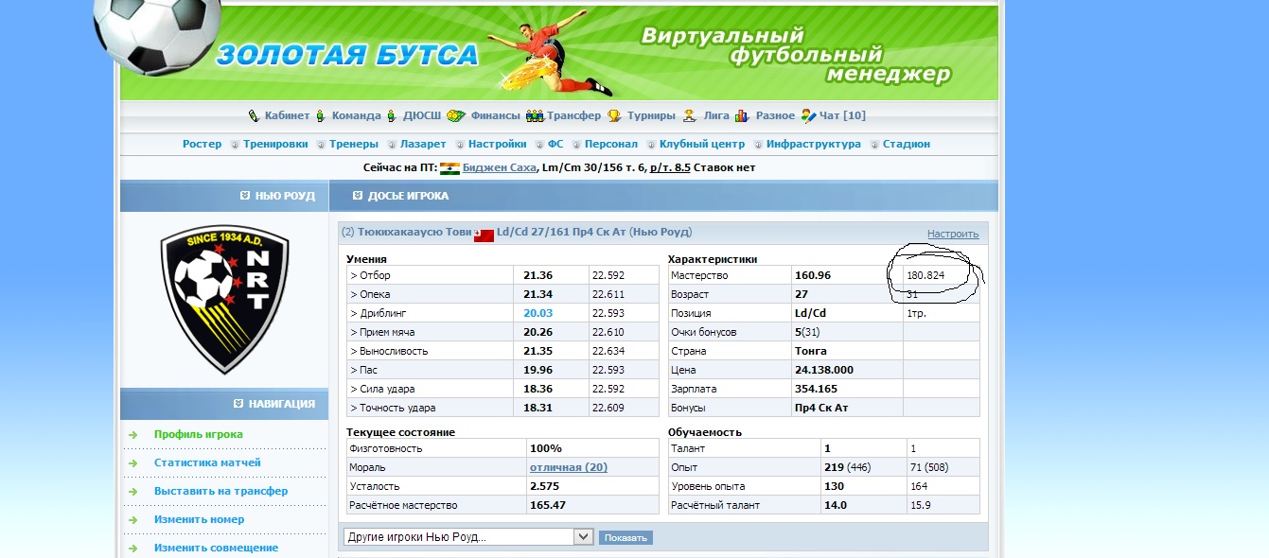1269x558 pixels.
Task: Click the отличная (20) morale link
Action: [x=568, y=467]
